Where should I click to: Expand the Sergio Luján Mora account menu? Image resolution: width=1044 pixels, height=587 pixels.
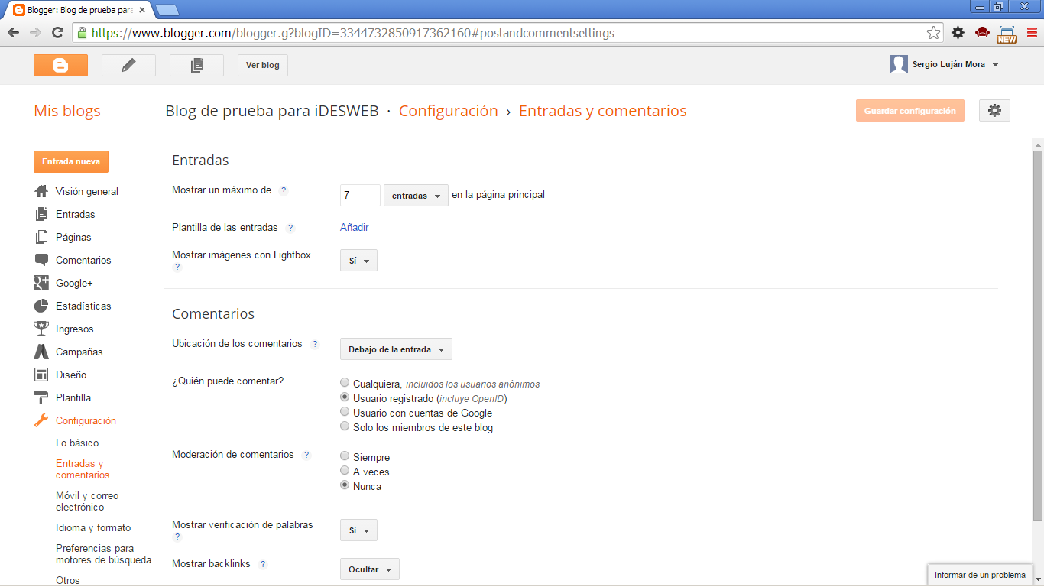(x=995, y=65)
